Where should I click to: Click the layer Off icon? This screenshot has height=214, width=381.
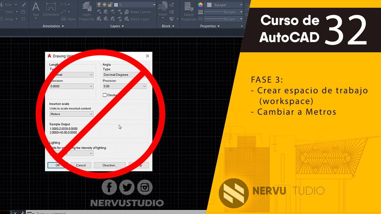99,12
